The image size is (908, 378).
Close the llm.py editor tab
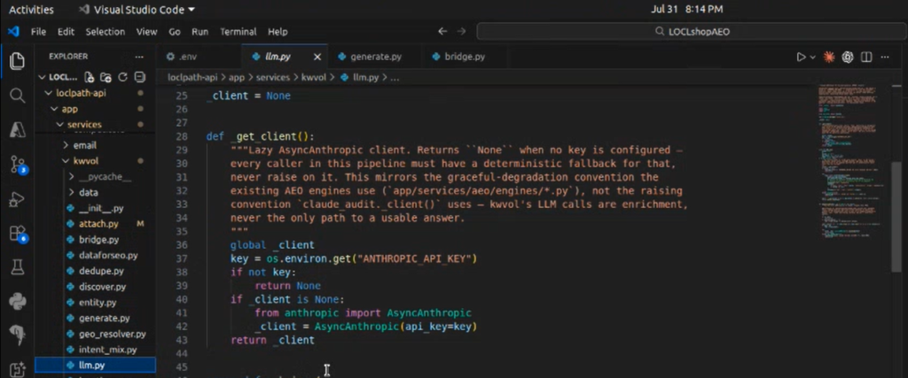pyautogui.click(x=317, y=57)
